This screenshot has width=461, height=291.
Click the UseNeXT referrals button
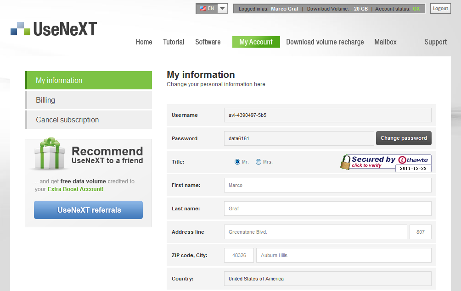[89, 210]
